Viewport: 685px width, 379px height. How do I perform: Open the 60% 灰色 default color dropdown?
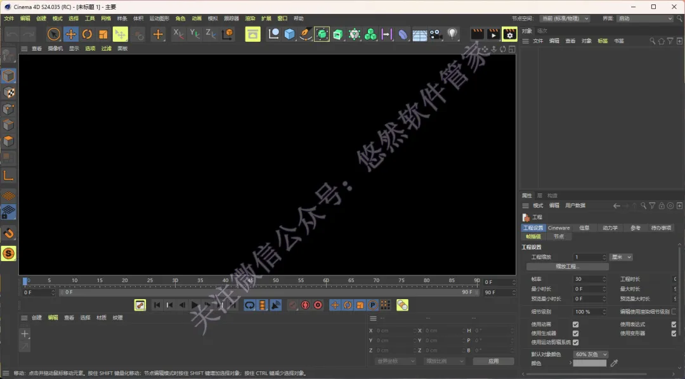pos(590,354)
